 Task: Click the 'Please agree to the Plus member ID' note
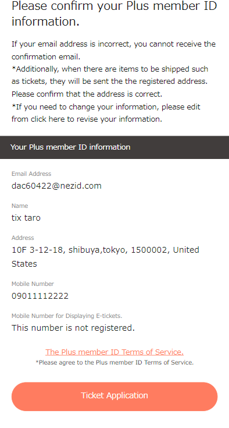click(114, 363)
